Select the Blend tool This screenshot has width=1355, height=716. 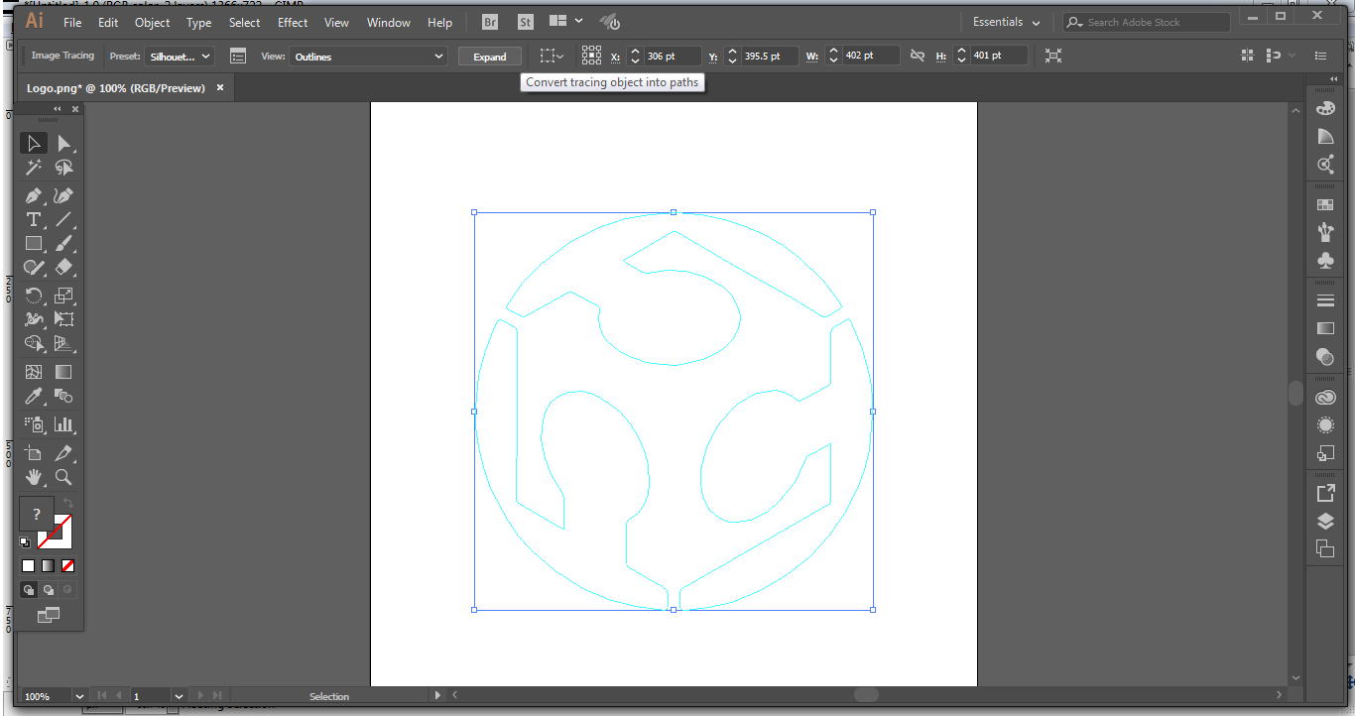click(x=63, y=396)
